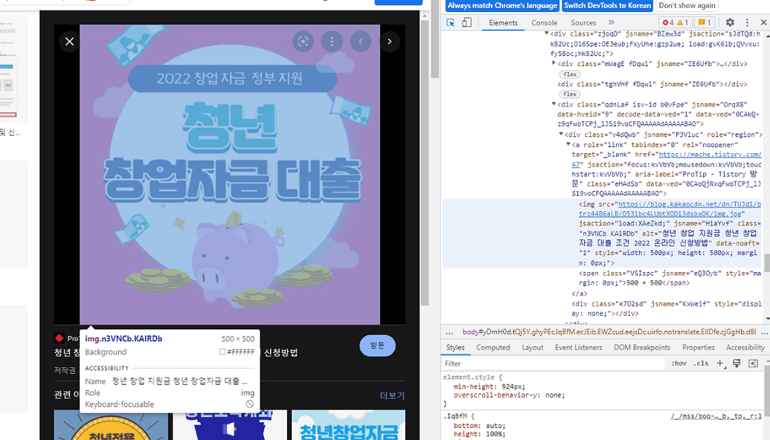Open the Styles pane tab
The height and width of the screenshot is (440, 770).
pyautogui.click(x=455, y=347)
